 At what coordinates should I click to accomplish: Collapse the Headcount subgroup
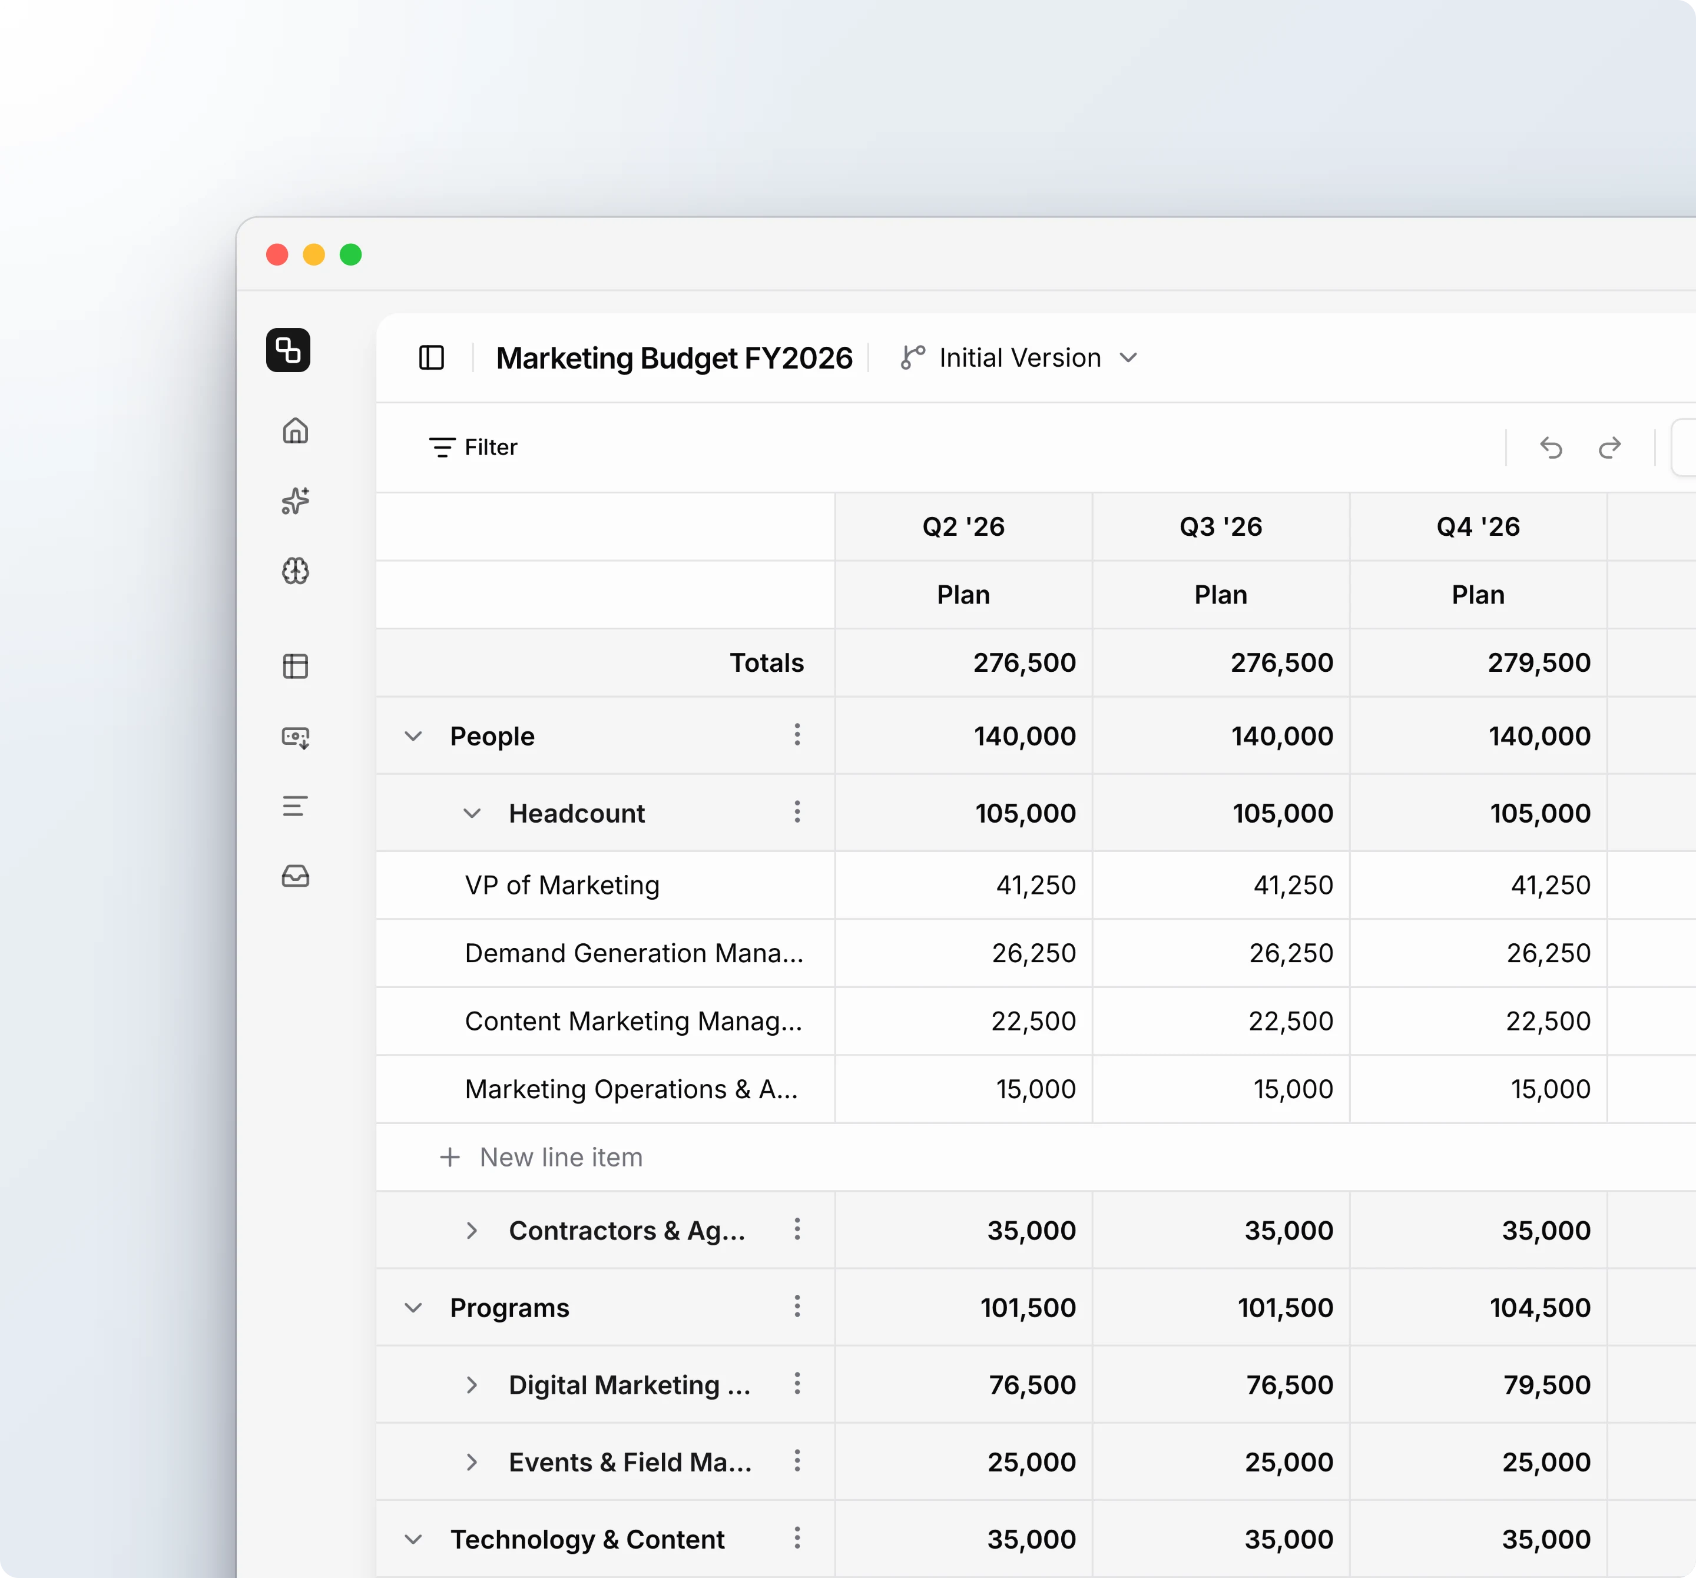[x=472, y=813]
